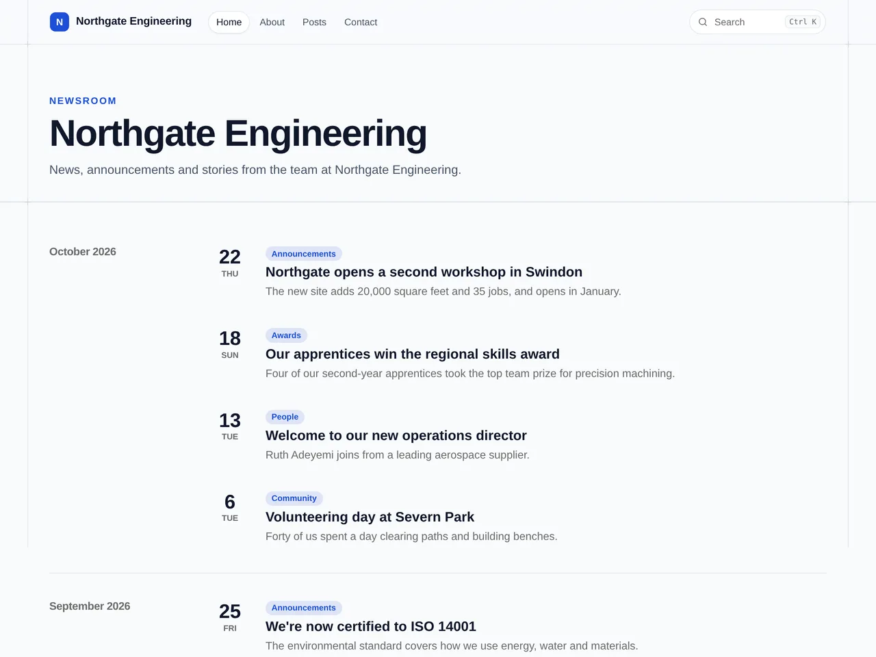Filter by the Awards tag
Viewport: 876px width, 657px height.
(286, 335)
